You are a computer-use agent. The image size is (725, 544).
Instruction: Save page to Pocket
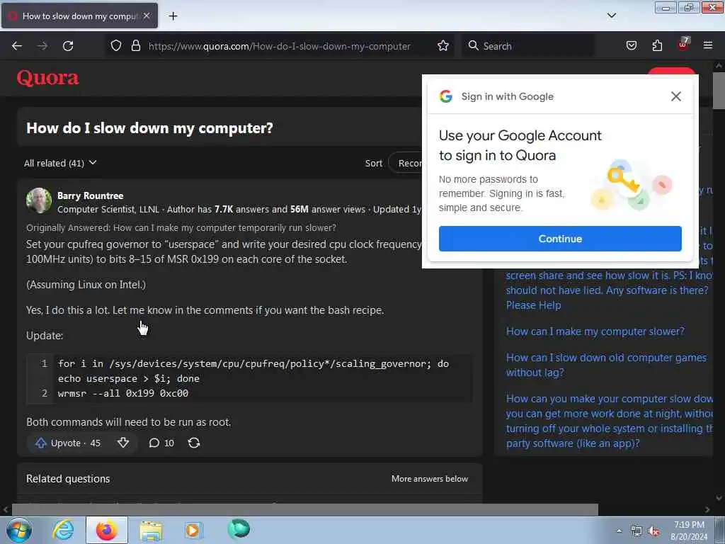[631, 46]
